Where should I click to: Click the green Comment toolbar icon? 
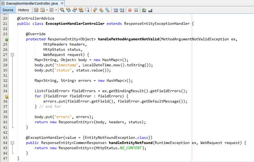144,10
